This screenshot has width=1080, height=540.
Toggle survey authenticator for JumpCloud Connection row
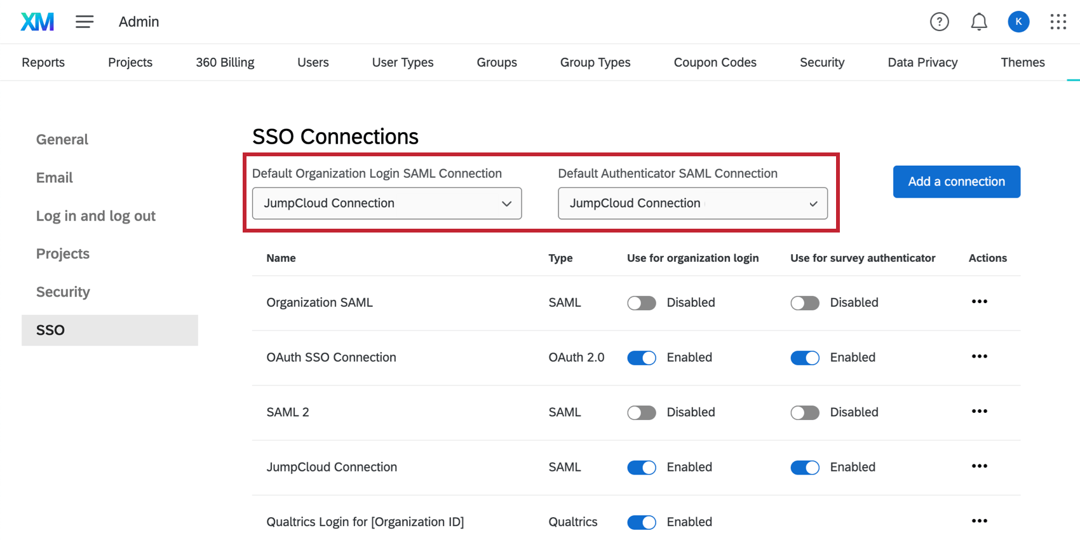click(x=804, y=468)
